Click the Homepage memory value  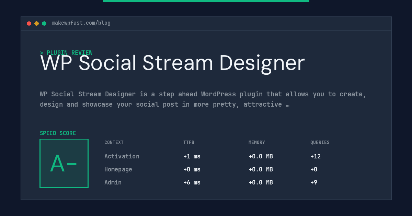coord(261,169)
